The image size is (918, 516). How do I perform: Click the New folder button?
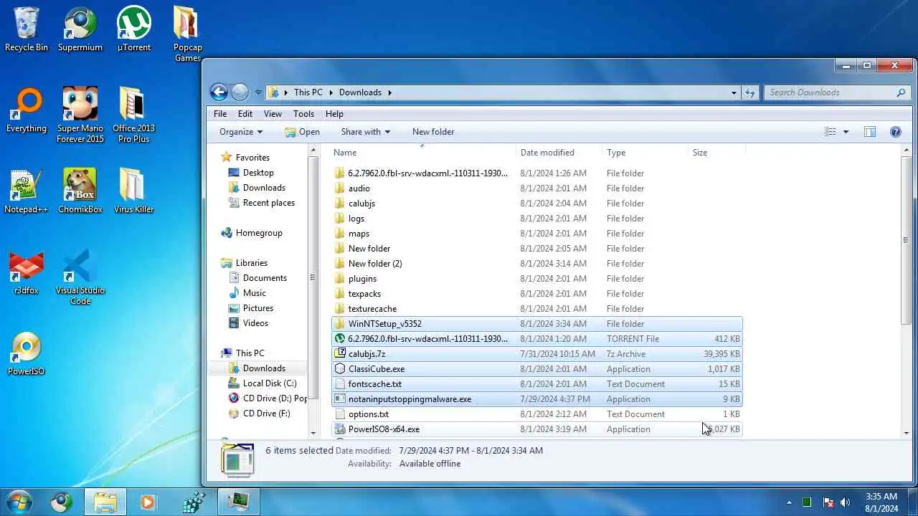click(x=433, y=132)
